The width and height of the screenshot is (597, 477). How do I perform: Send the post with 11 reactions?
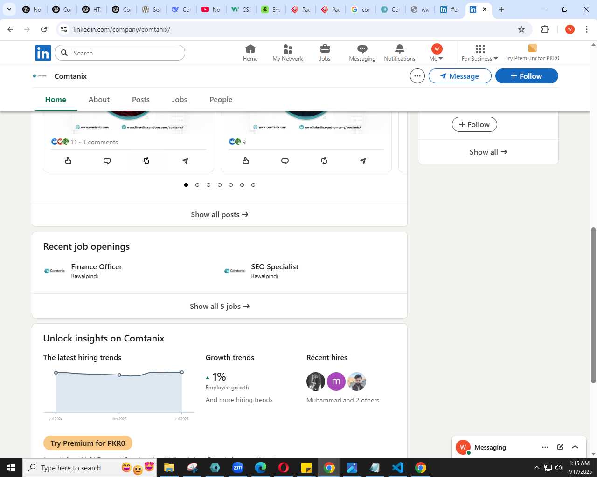tap(185, 161)
